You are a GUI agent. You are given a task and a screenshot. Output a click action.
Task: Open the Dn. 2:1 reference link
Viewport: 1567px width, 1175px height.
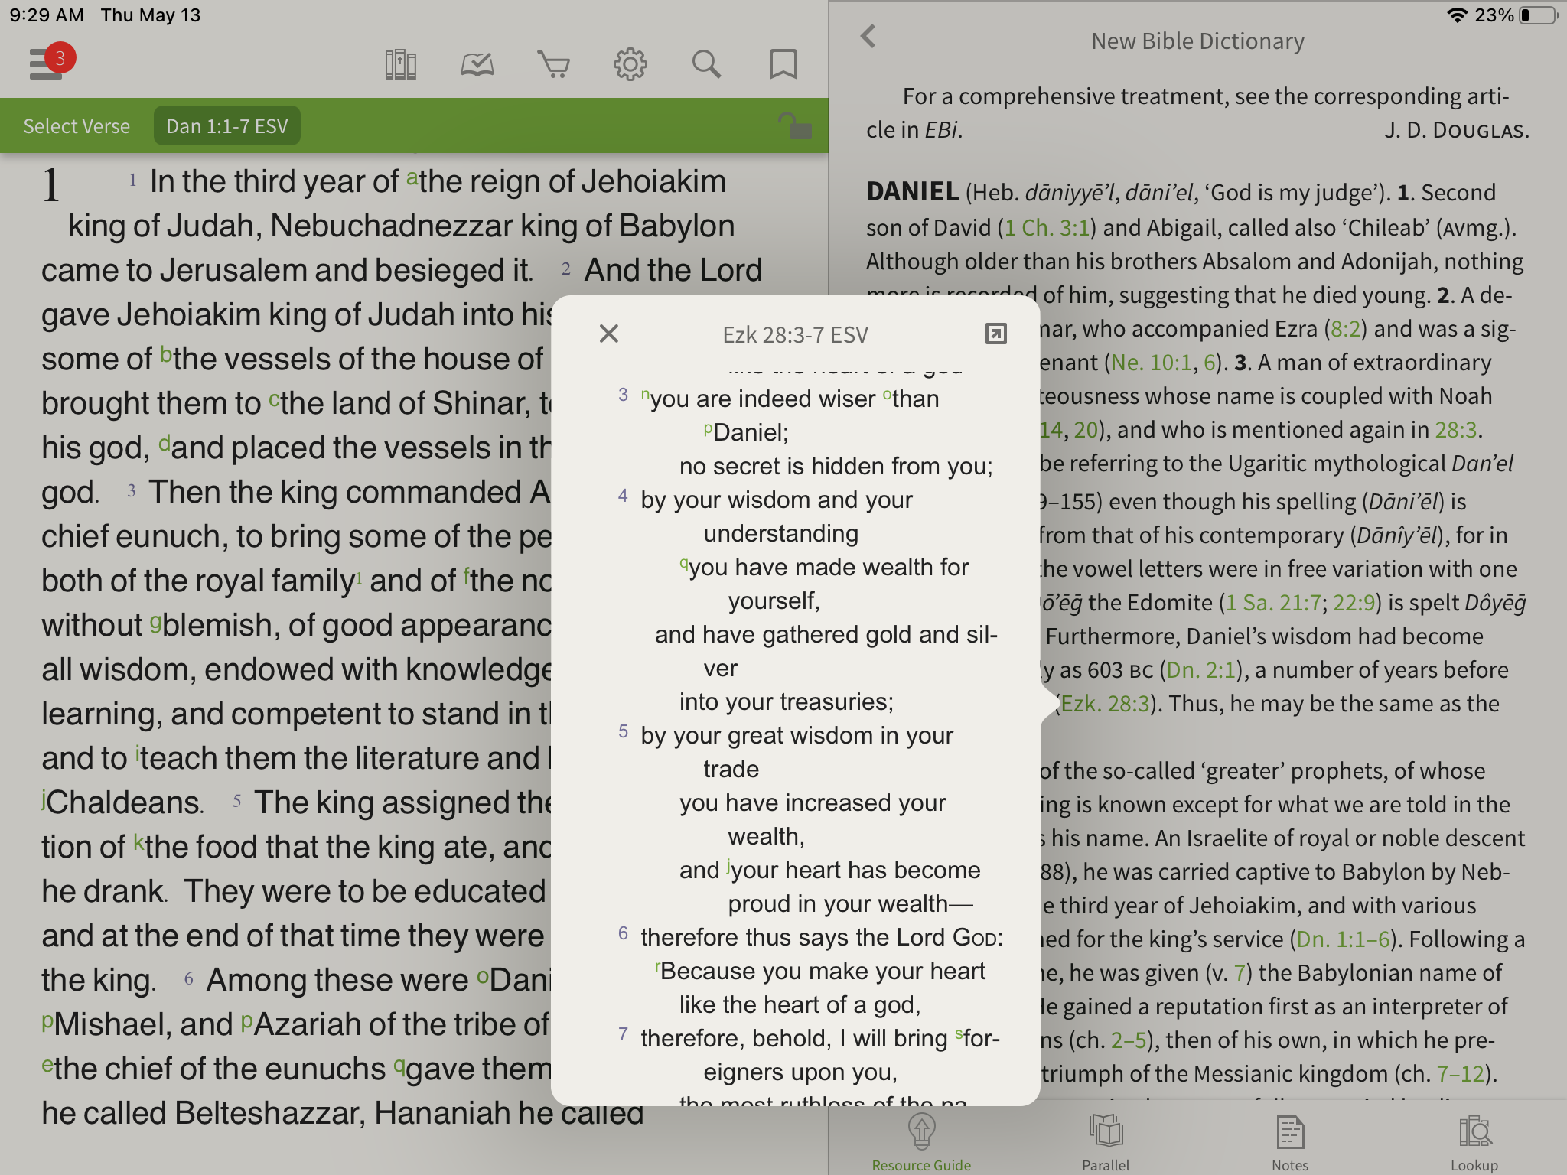pyautogui.click(x=1201, y=670)
